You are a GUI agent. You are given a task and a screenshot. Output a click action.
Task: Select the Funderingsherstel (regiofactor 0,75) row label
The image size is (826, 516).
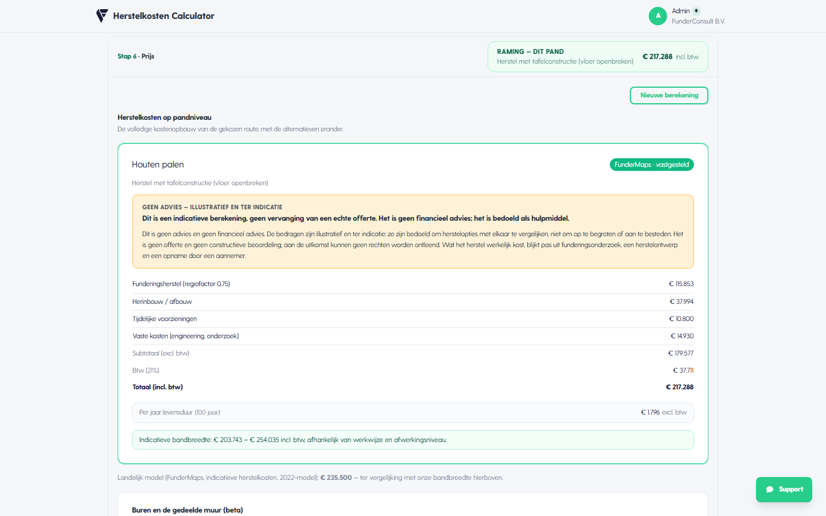tap(181, 284)
